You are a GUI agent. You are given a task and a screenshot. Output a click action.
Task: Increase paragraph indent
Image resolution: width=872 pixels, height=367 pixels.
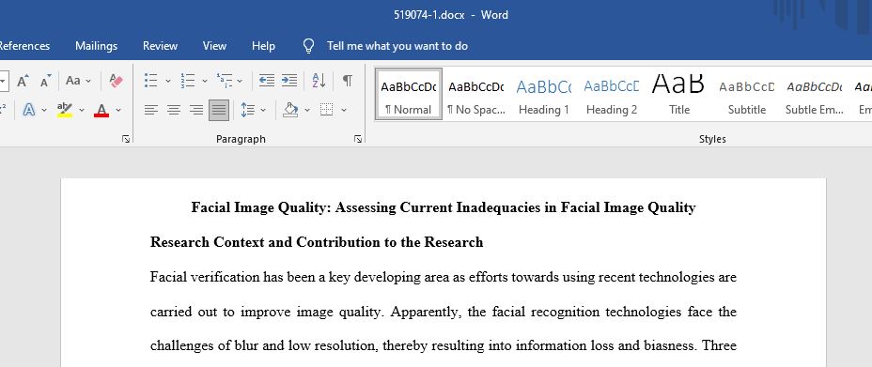(289, 81)
